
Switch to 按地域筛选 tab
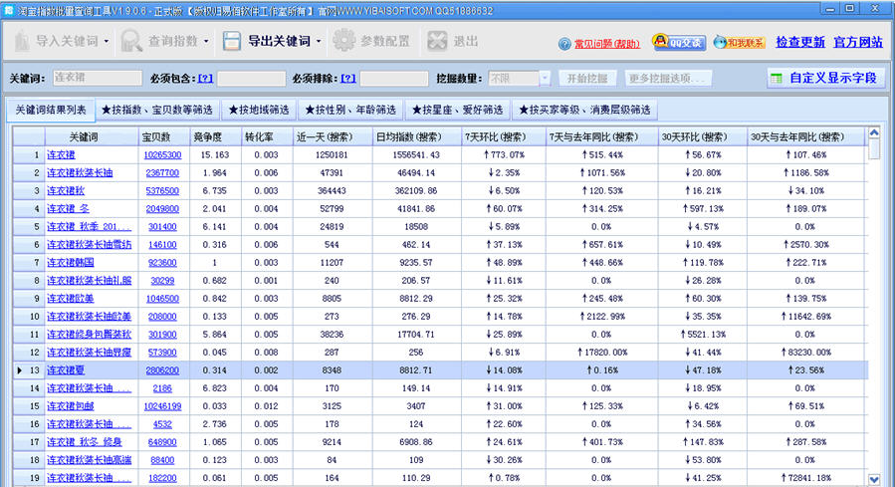(x=258, y=110)
